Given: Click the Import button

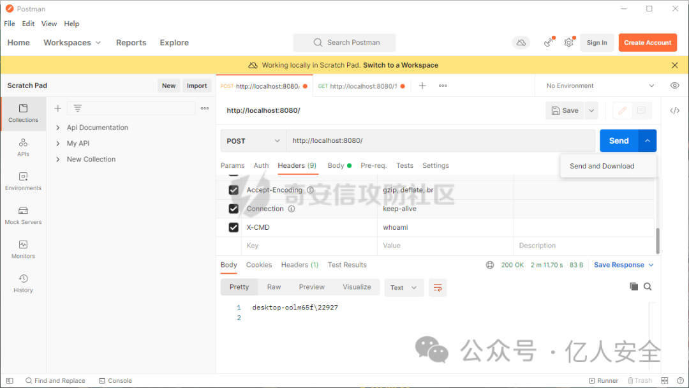Looking at the screenshot, I should pos(196,86).
